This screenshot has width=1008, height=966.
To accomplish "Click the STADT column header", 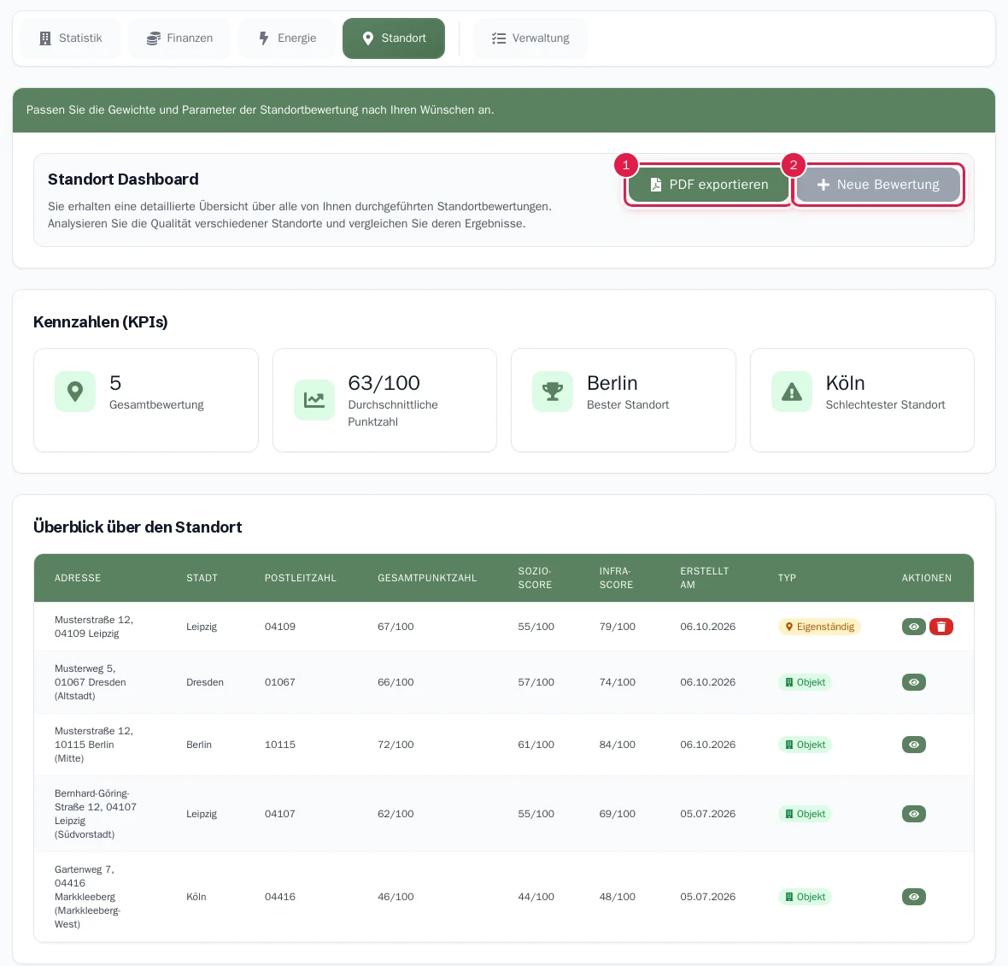I will point(202,578).
